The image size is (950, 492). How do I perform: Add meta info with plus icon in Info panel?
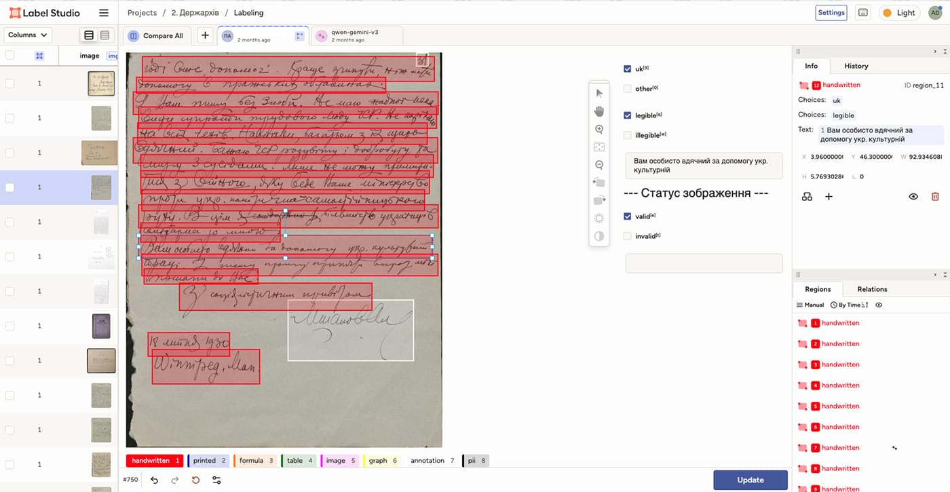(x=829, y=197)
